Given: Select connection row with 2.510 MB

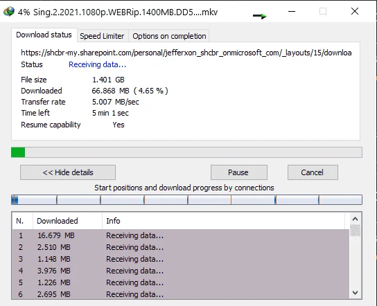Looking at the screenshot, I should point(181,247).
